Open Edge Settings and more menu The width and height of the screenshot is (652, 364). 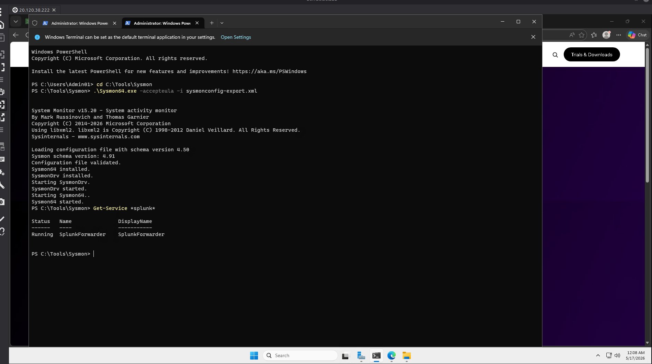click(x=619, y=35)
